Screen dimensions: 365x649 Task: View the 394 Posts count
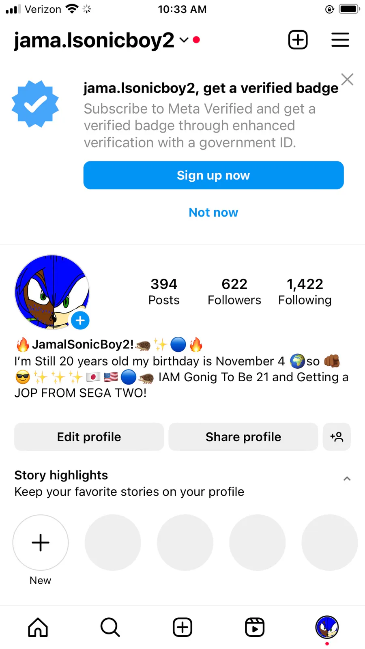pos(164,291)
